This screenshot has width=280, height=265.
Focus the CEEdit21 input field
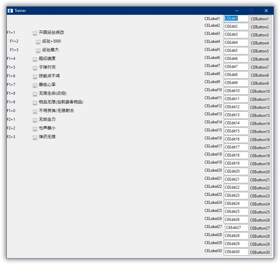tap(236, 180)
